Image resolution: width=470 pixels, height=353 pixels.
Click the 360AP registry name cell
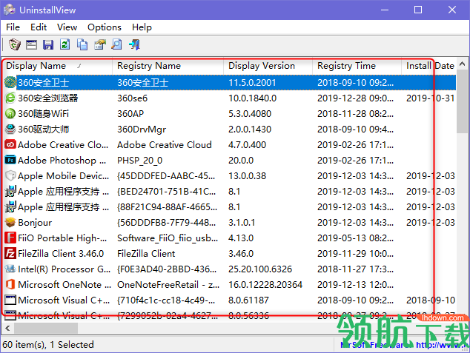coord(130,114)
